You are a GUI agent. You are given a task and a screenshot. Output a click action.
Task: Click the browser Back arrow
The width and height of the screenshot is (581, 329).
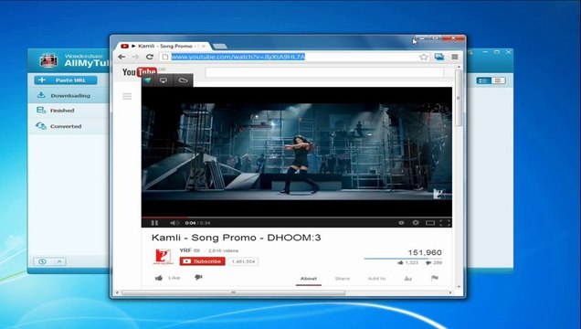[x=121, y=57]
